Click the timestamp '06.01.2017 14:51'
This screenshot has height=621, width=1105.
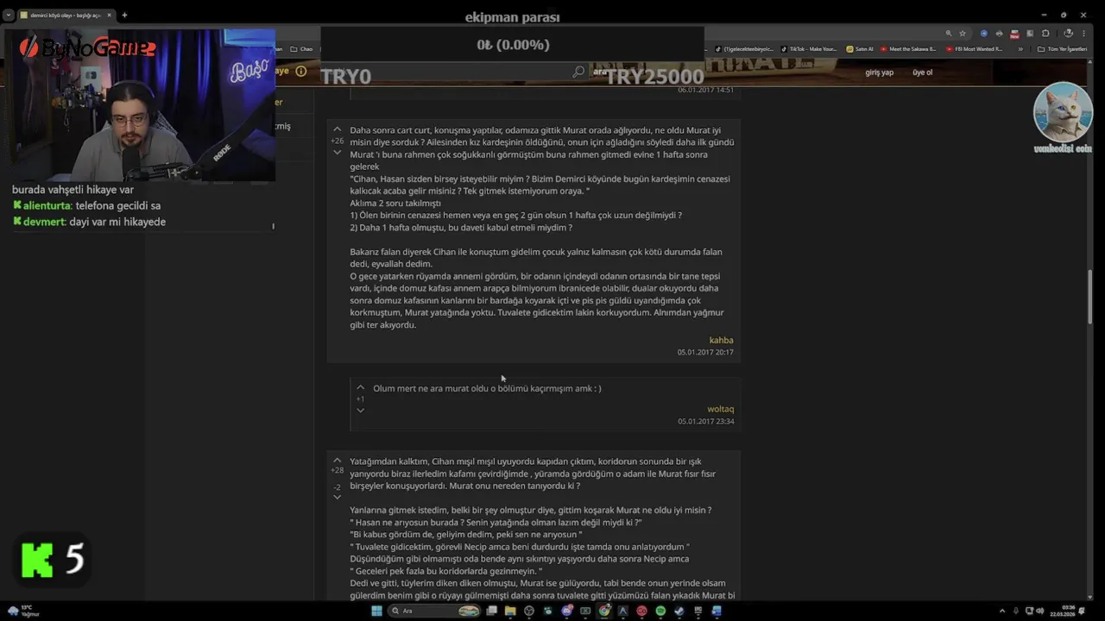705,90
